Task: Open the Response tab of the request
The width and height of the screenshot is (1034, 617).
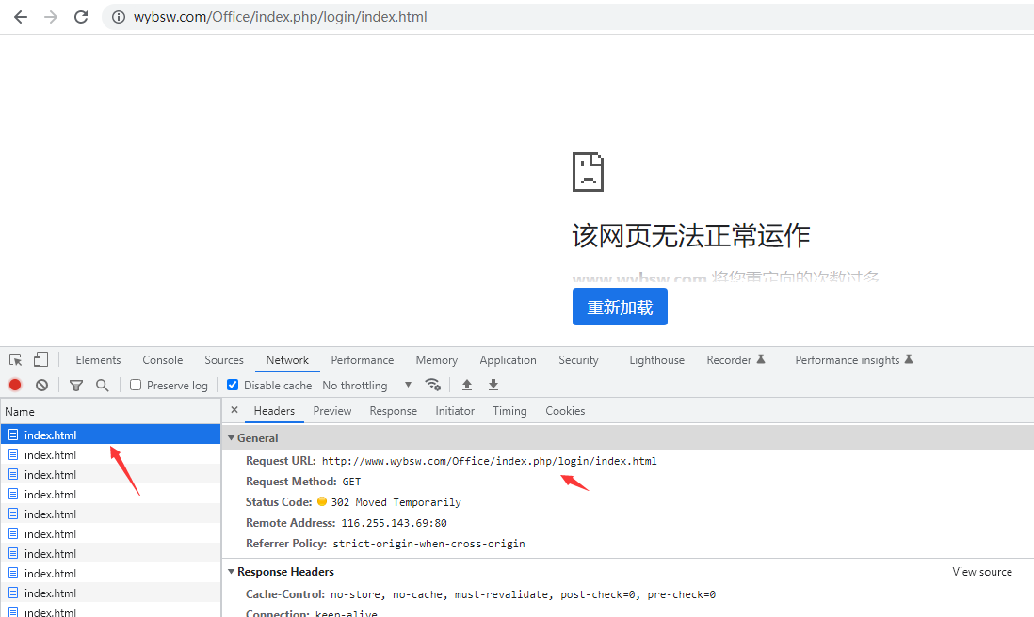Action: (x=393, y=411)
